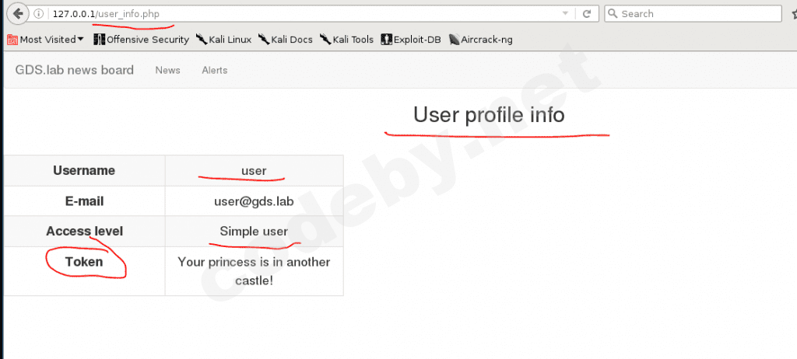
Task: Click the GDS.lab news board brand link
Action: [74, 70]
